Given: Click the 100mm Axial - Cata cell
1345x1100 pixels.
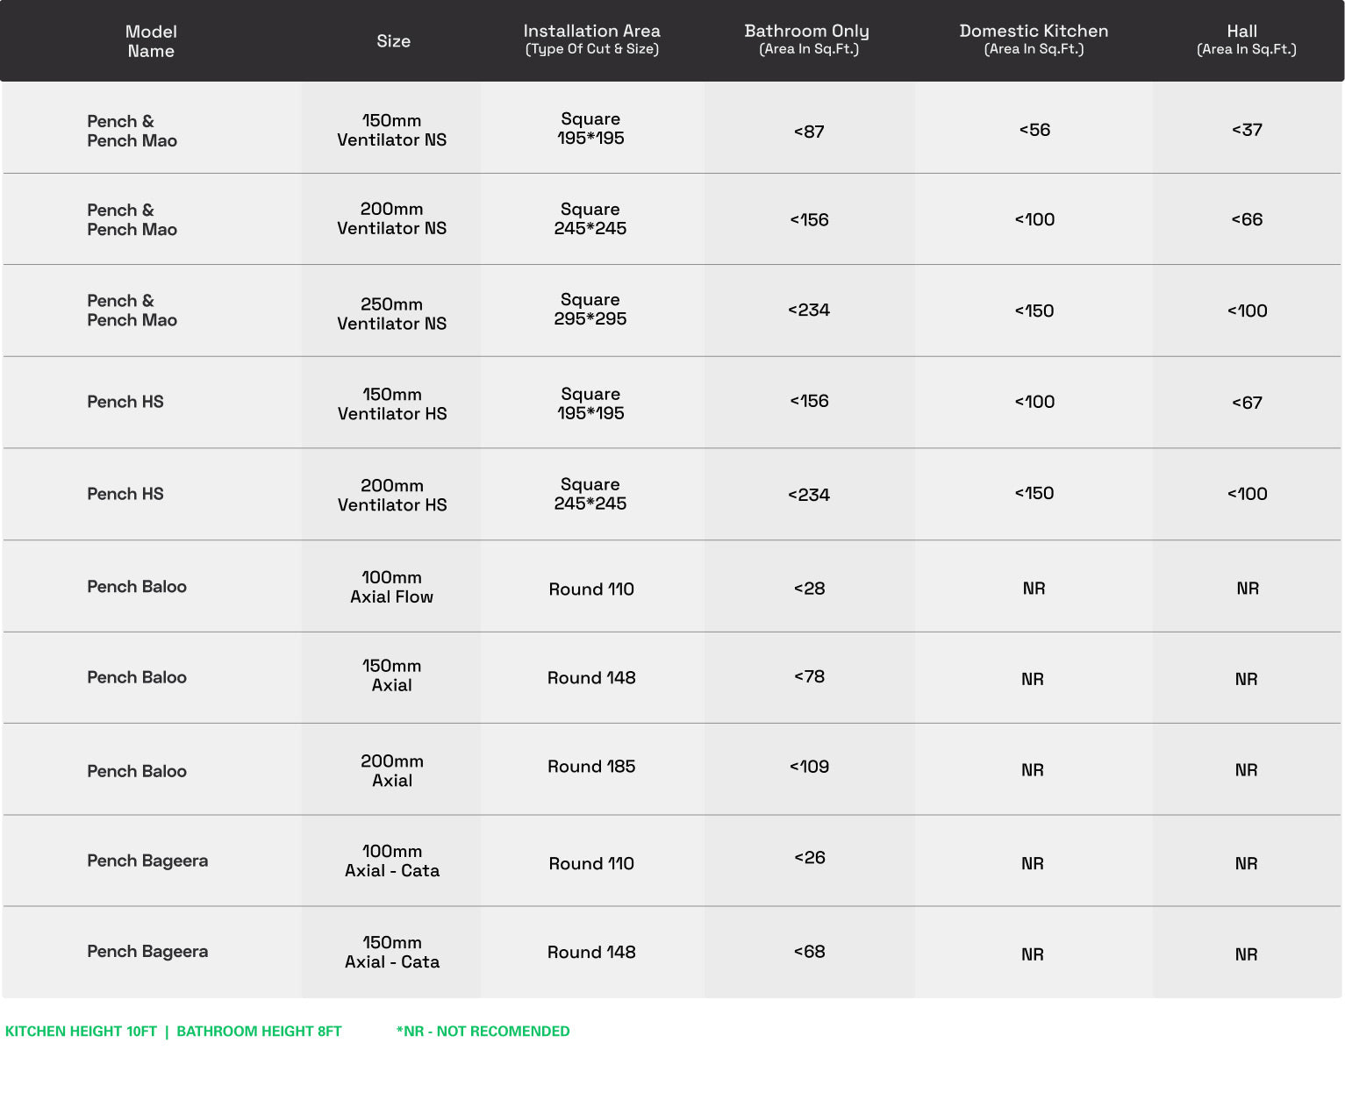Looking at the screenshot, I should tap(391, 861).
